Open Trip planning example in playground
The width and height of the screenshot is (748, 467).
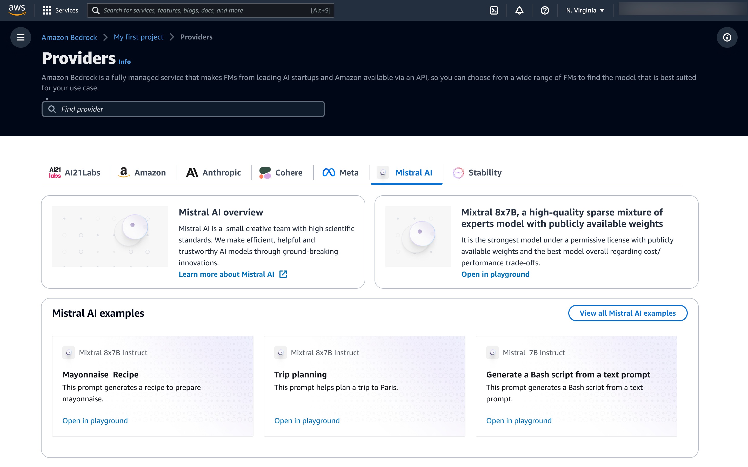pyautogui.click(x=306, y=421)
